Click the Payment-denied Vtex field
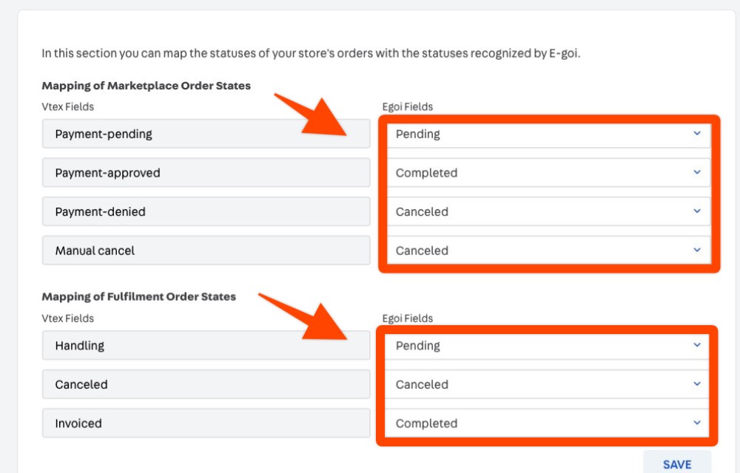 206,211
